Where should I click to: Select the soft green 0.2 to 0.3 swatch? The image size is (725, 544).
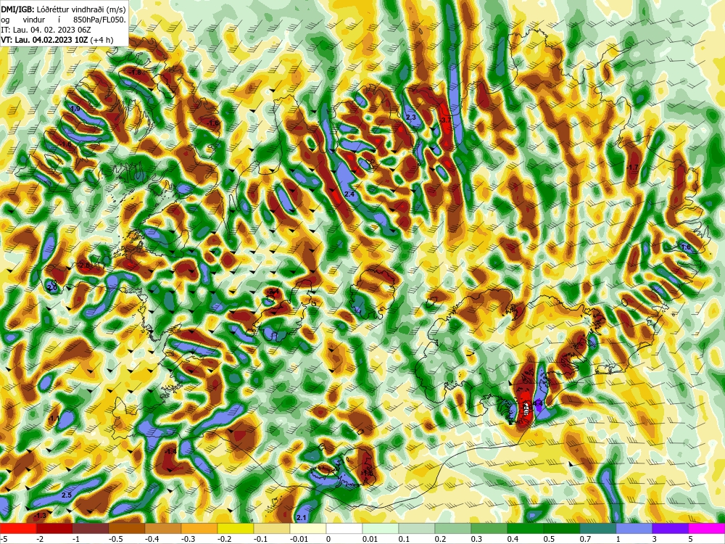pos(453,528)
